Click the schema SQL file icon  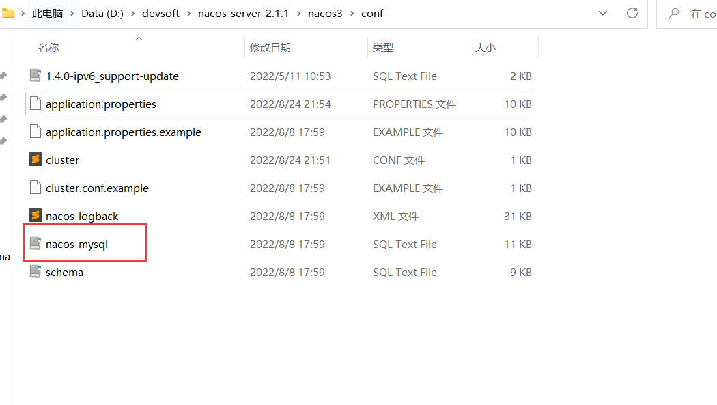coord(36,272)
